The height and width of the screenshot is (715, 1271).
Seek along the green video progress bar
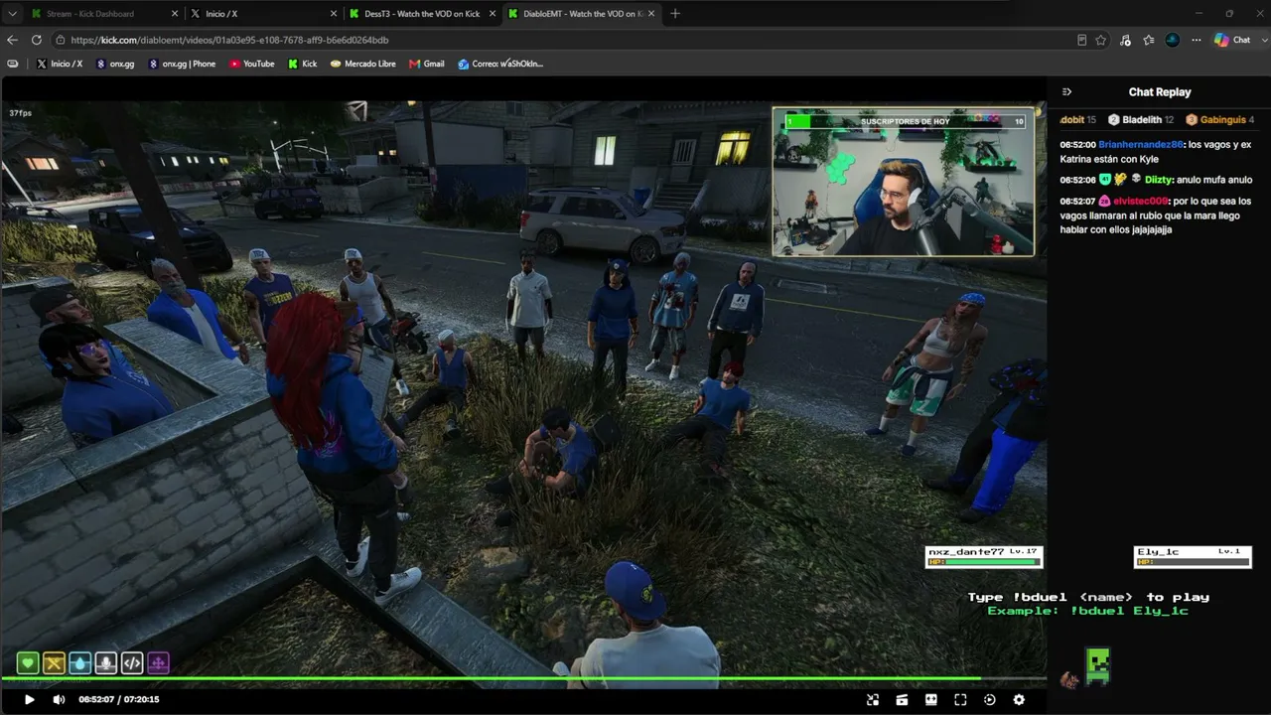coord(523,679)
